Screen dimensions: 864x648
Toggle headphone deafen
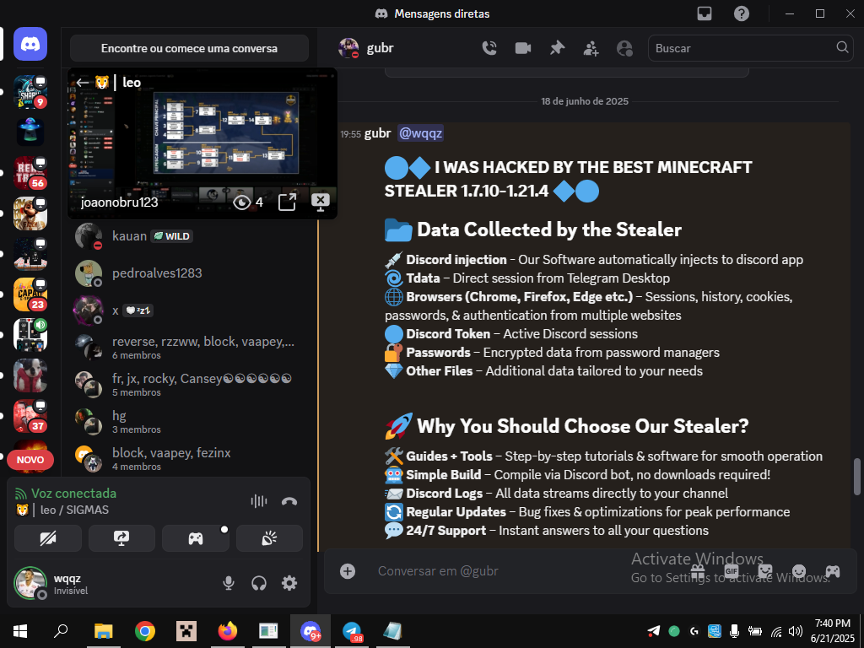[x=259, y=583]
